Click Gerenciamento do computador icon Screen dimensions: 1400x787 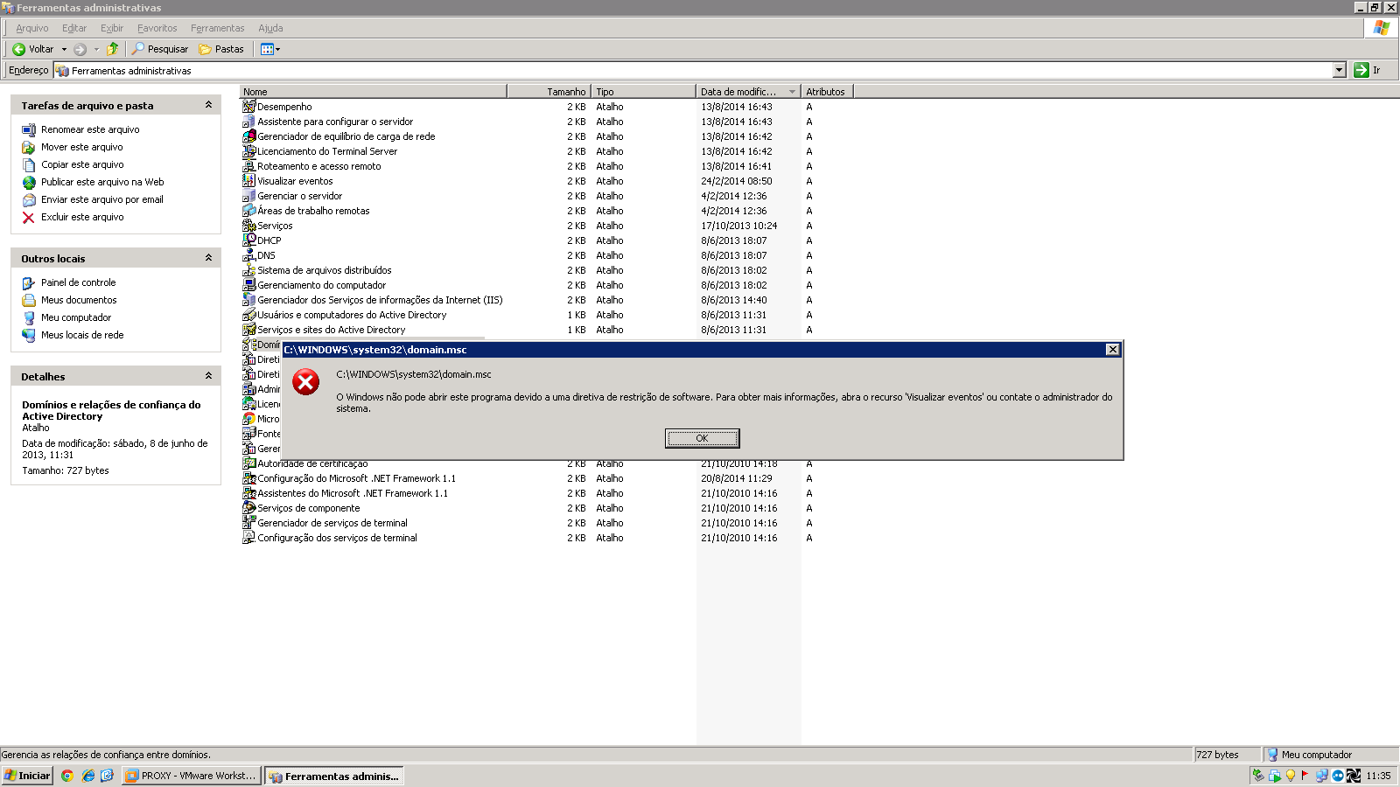[249, 285]
